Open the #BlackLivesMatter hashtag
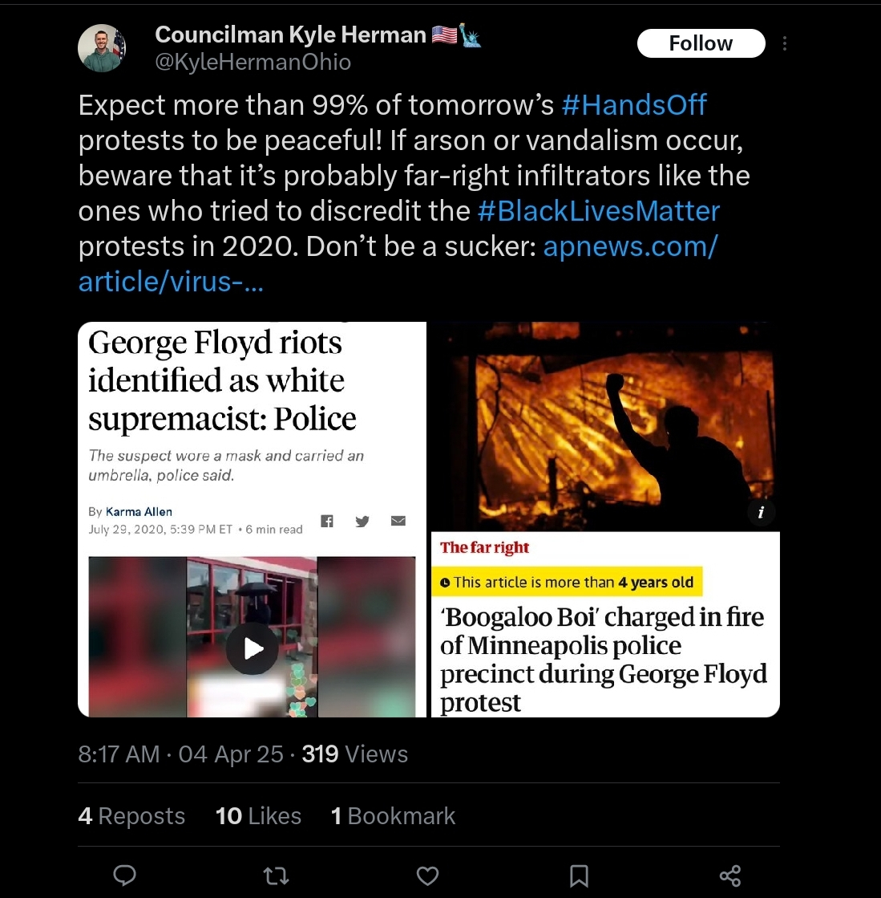This screenshot has width=881, height=898. click(598, 210)
